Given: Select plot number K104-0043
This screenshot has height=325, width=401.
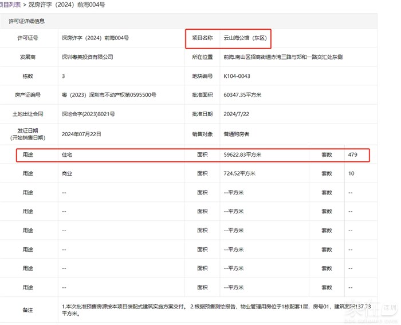Looking at the screenshot, I should (x=237, y=76).
